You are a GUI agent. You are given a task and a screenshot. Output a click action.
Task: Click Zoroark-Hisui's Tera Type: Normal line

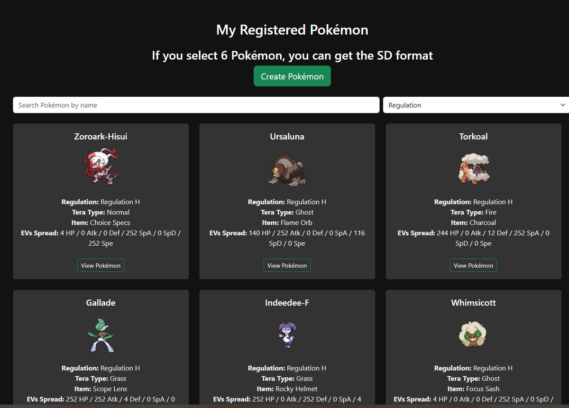click(101, 212)
